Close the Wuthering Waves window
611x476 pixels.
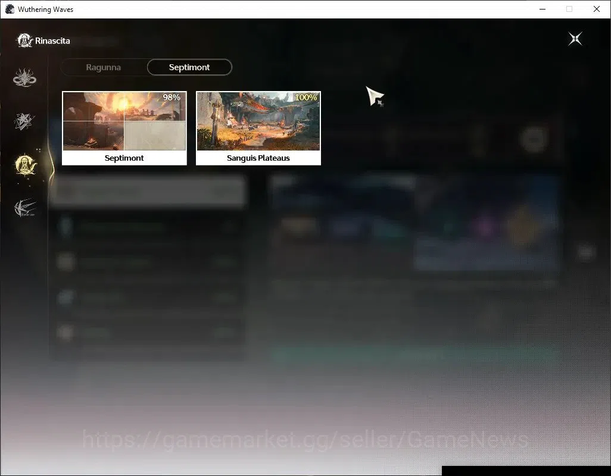[597, 9]
